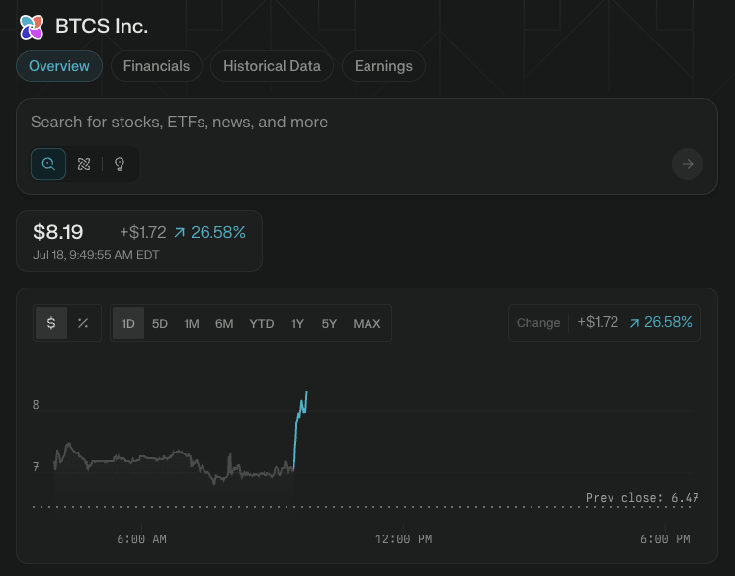Select the search mode magnifier icon

click(48, 164)
